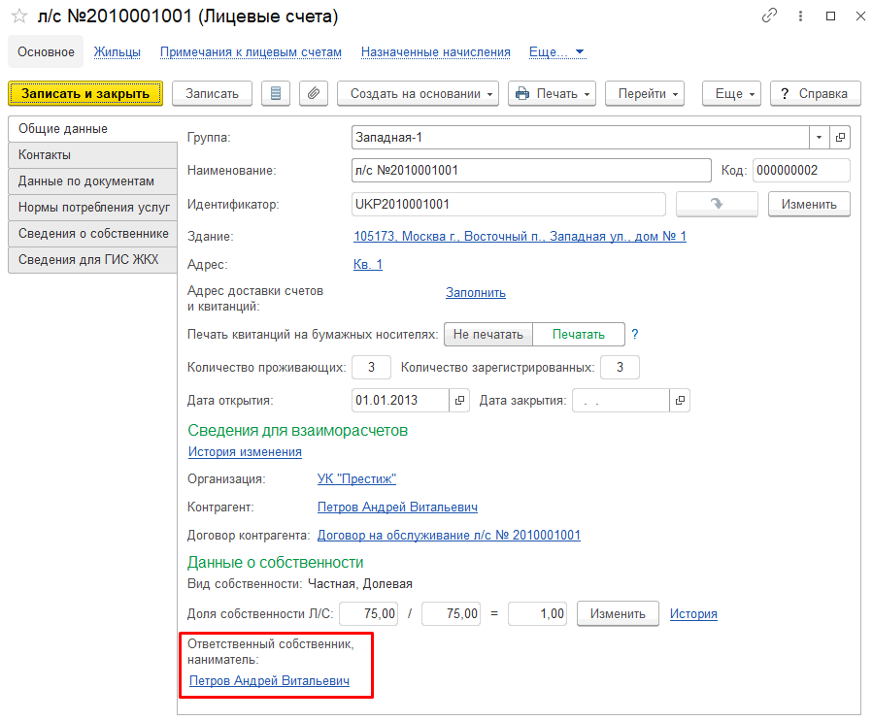Click the Записать и закрыть button
Image resolution: width=873 pixels, height=721 pixels.
pos(85,93)
